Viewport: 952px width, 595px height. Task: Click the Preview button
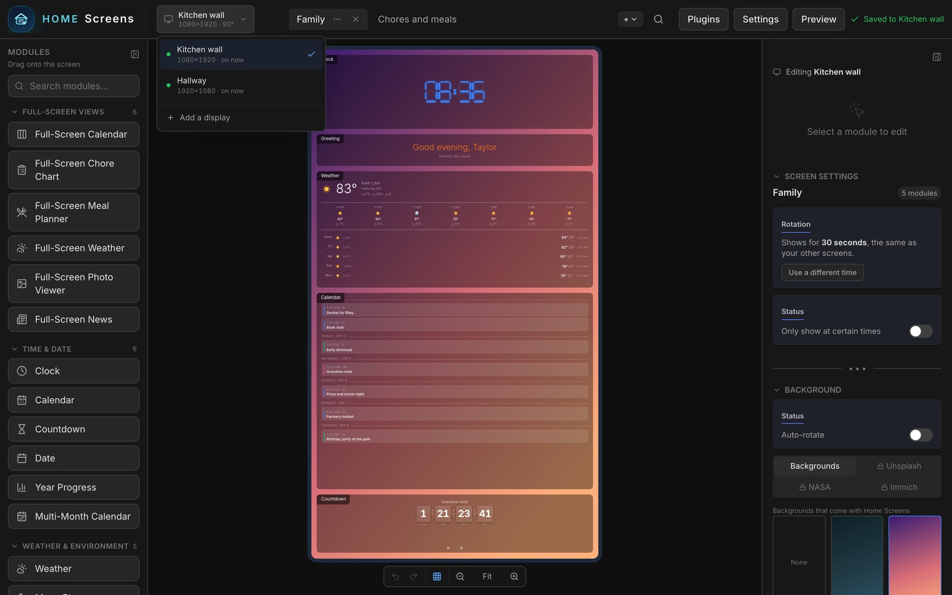tap(819, 19)
